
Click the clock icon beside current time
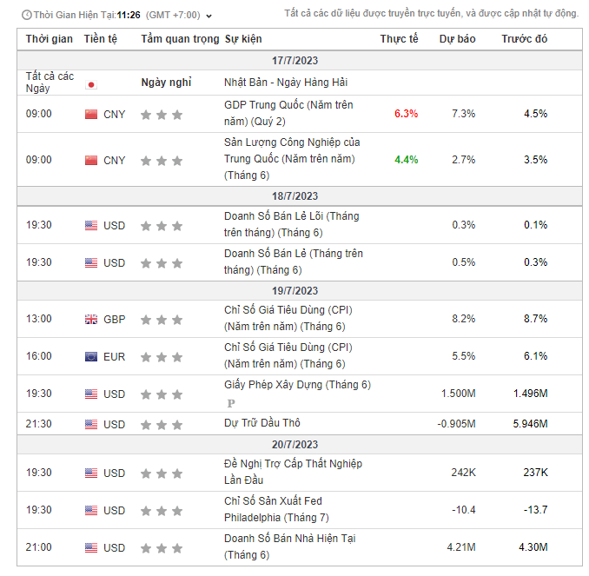(26, 15)
